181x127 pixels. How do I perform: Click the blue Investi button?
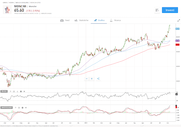(x=170, y=10)
